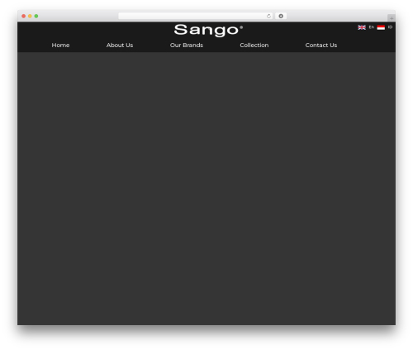Open the Our Brands menu
413x350 pixels.
pos(187,45)
